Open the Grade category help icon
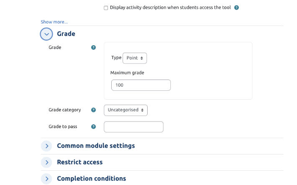This screenshot has width=297, height=185. pyautogui.click(x=93, y=110)
